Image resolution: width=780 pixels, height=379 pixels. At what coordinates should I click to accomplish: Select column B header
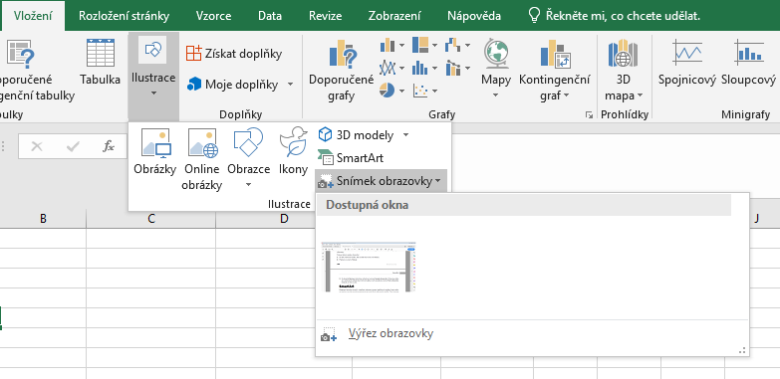43,219
